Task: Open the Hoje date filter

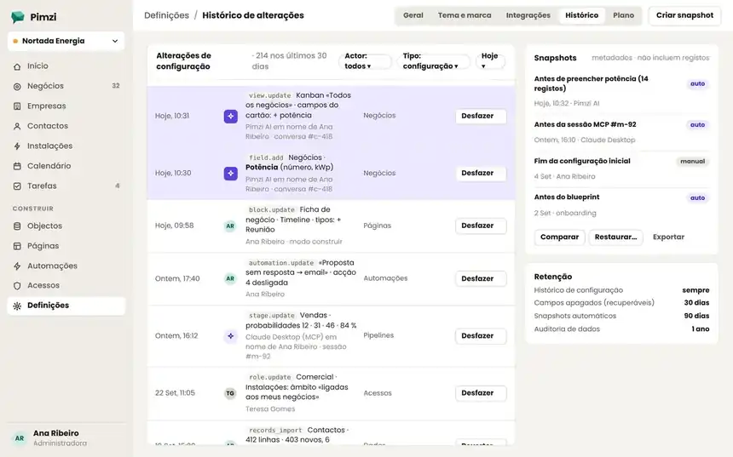Action: coord(490,61)
